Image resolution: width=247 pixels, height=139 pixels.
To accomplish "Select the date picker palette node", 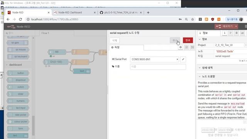I will [x=18, y=115].
